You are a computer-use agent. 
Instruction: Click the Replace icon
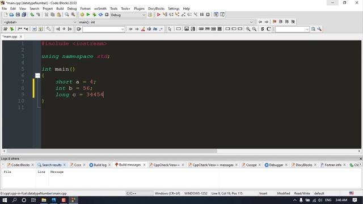(x=73, y=15)
